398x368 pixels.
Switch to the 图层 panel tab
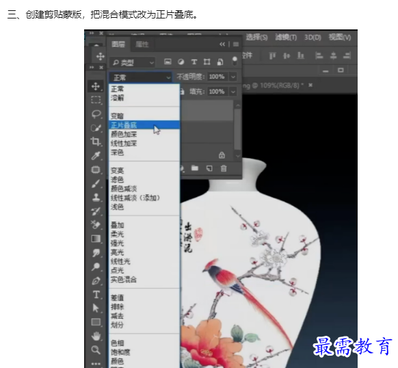click(x=118, y=44)
